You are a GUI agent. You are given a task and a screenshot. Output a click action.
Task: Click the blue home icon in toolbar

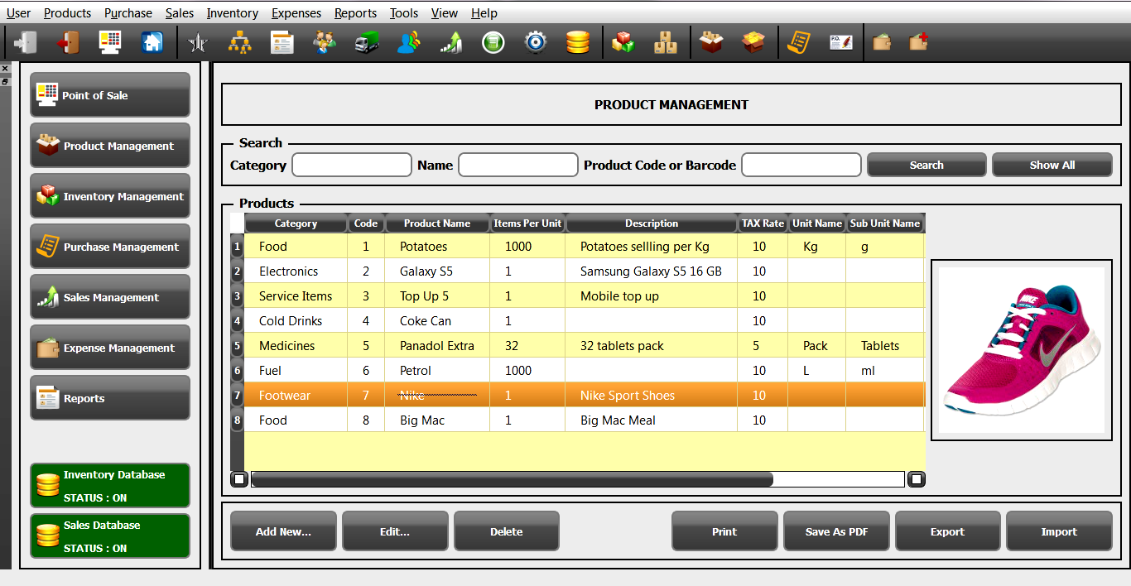(152, 42)
